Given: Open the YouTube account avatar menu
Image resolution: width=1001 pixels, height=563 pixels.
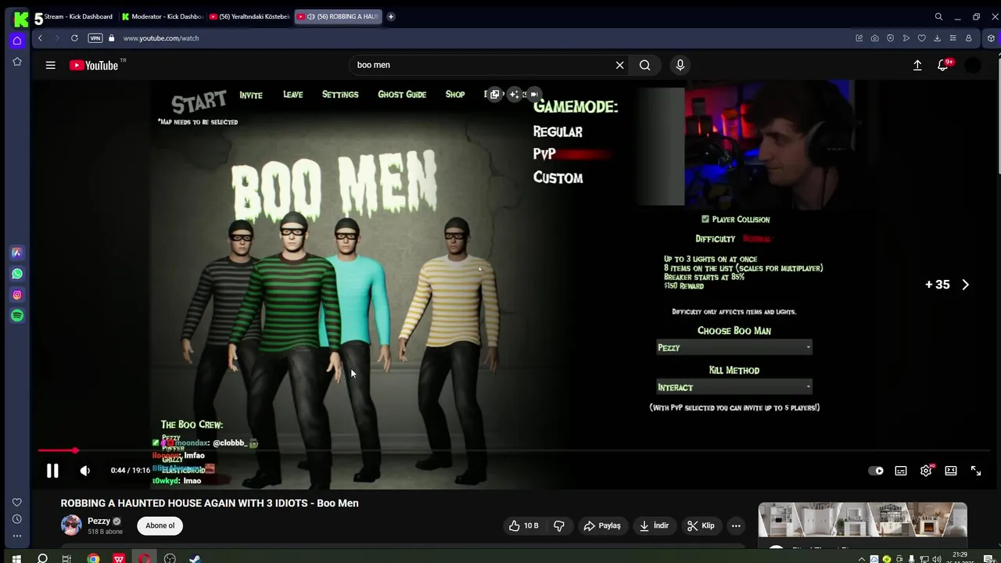Looking at the screenshot, I should 973,65.
